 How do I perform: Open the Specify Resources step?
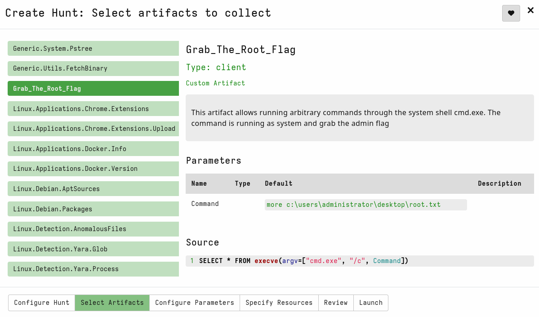[279, 303]
